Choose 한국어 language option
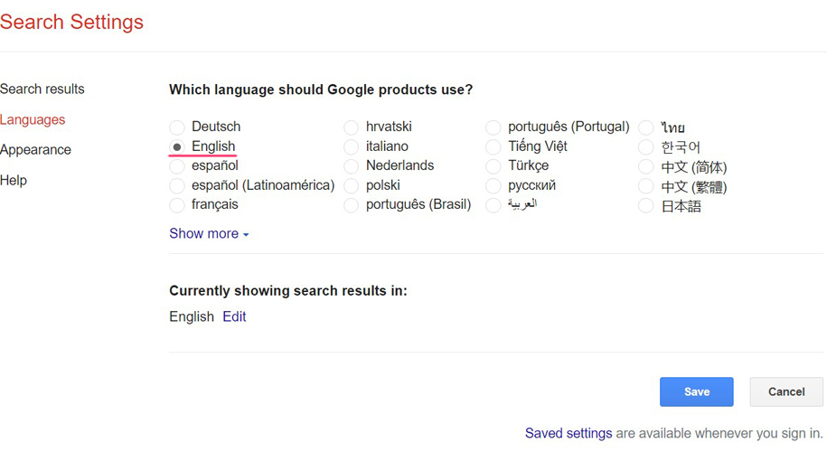Image resolution: width=827 pixels, height=452 pixels. click(x=645, y=147)
